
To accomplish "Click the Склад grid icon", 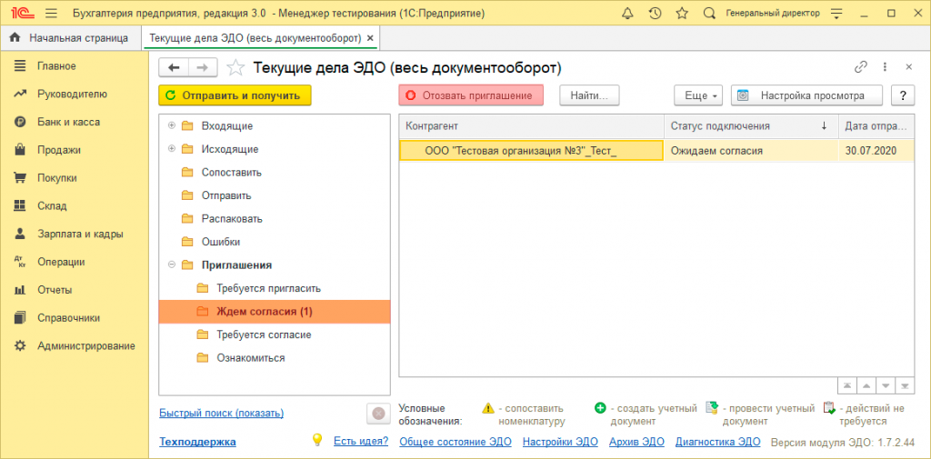I will (x=20, y=206).
